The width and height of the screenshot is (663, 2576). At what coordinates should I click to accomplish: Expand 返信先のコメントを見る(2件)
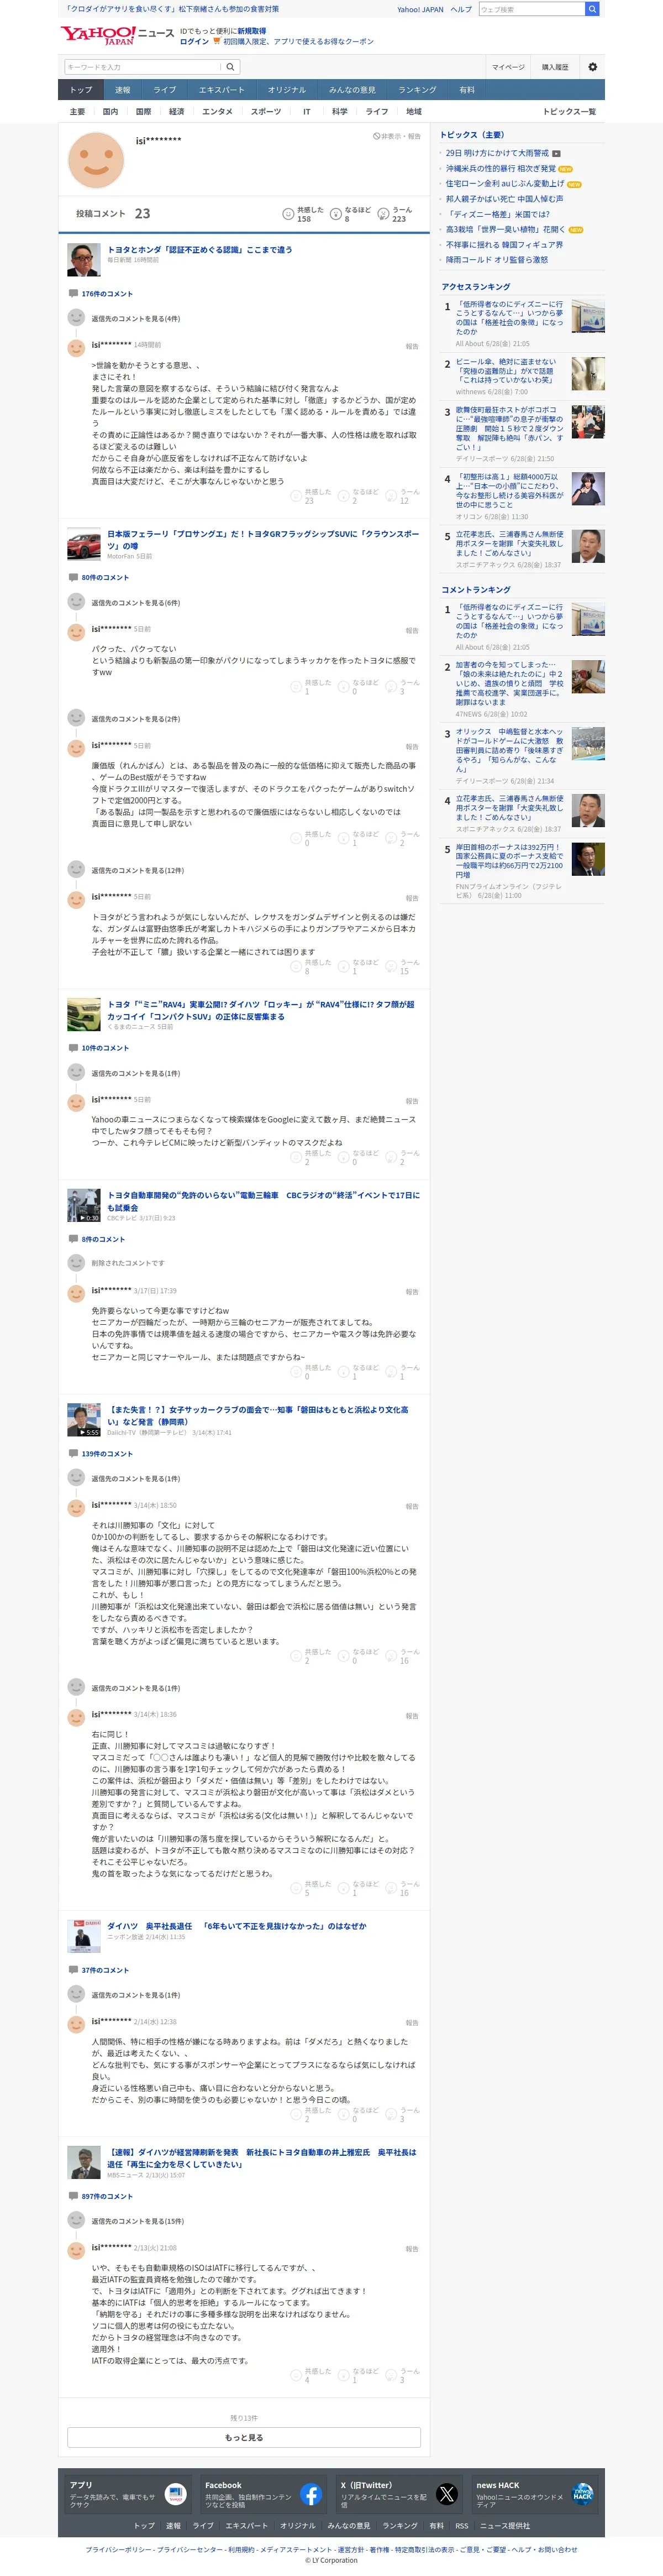[136, 719]
